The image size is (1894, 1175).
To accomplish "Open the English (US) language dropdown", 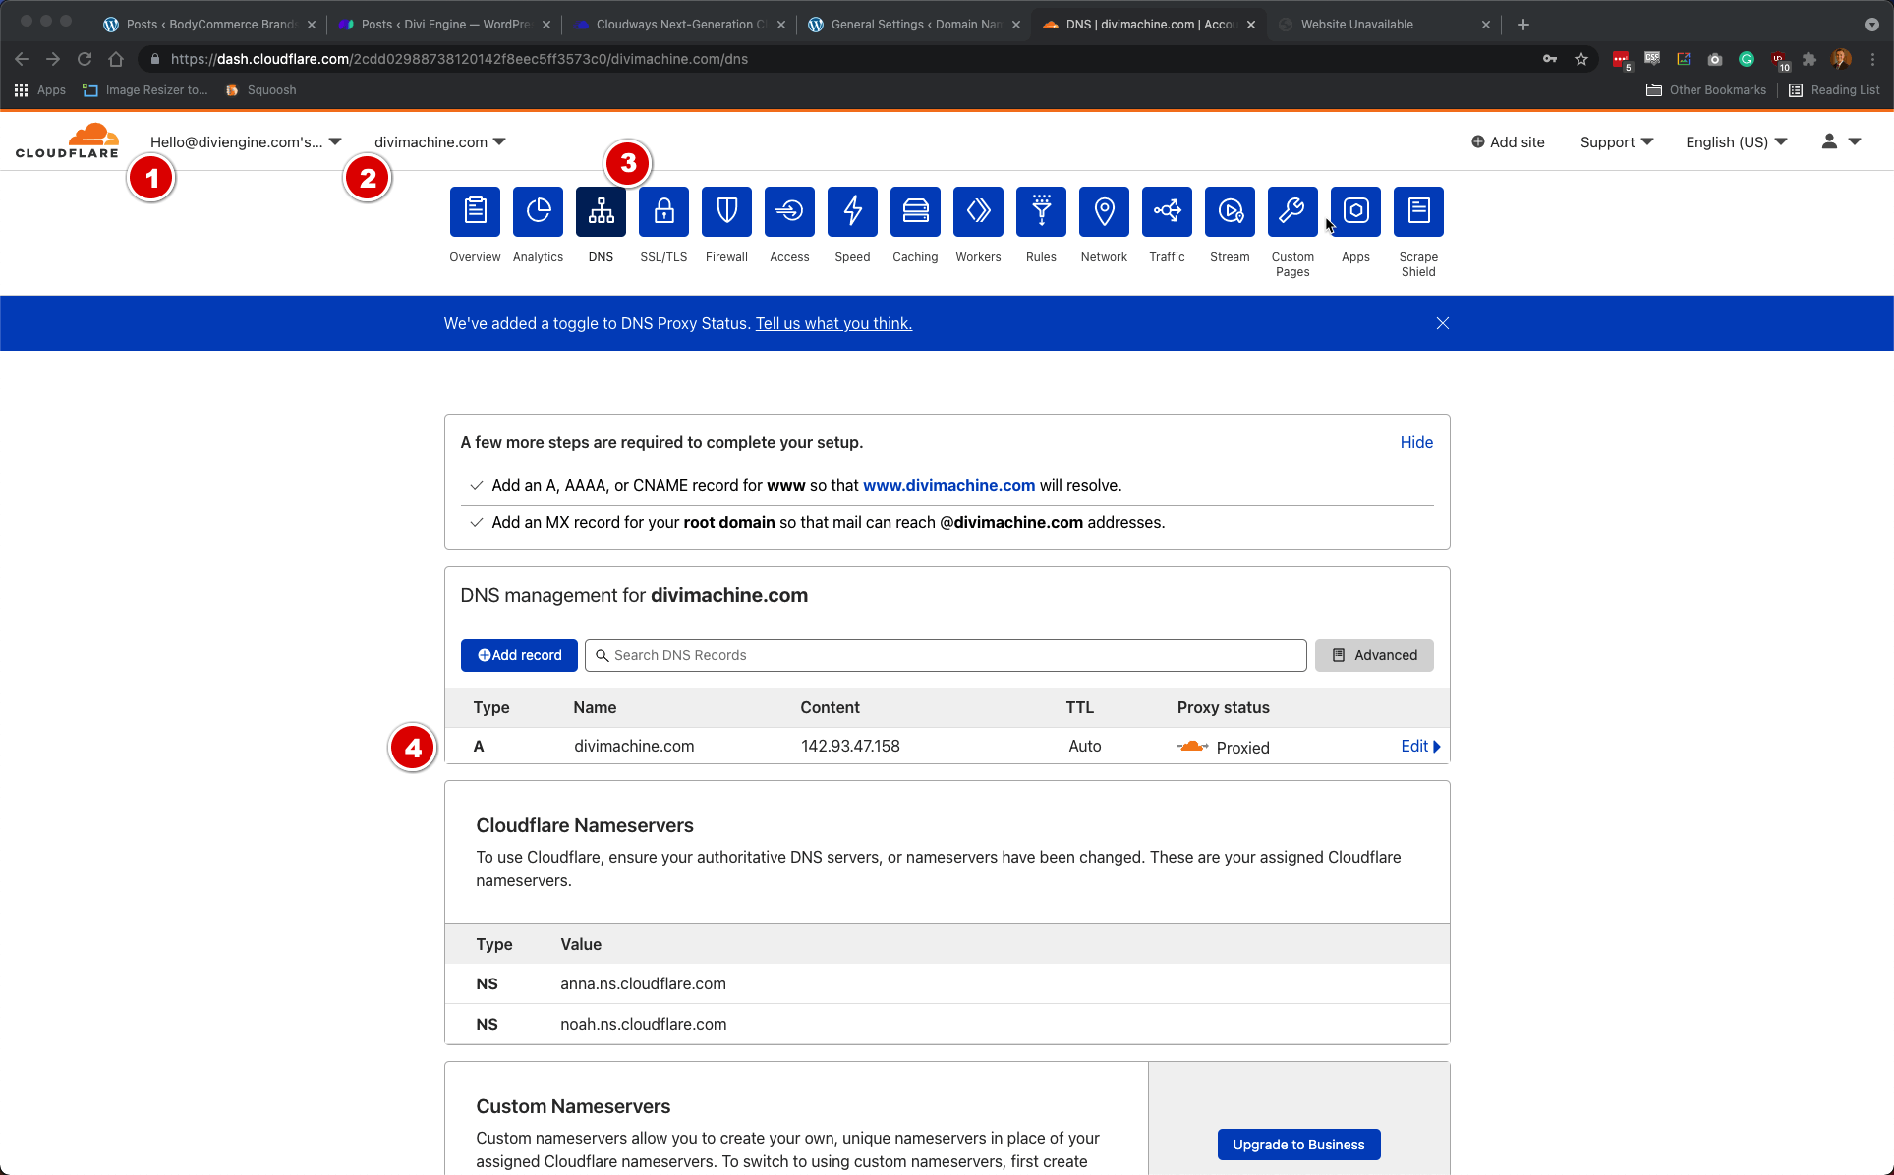I will (1737, 142).
